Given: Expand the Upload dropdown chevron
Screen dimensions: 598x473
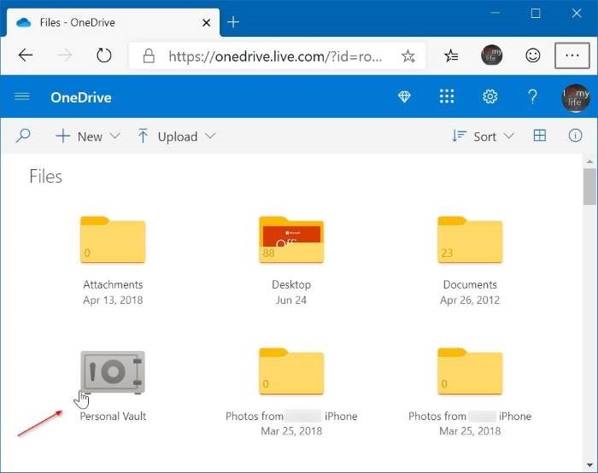Looking at the screenshot, I should [x=210, y=136].
